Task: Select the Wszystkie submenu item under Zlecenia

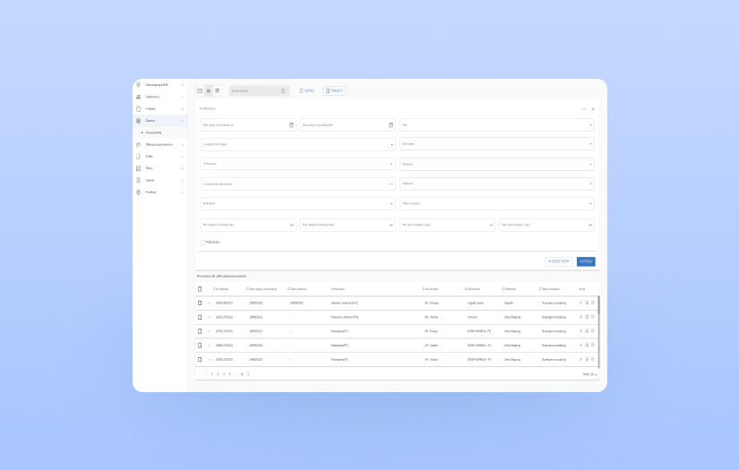Action: [153, 132]
